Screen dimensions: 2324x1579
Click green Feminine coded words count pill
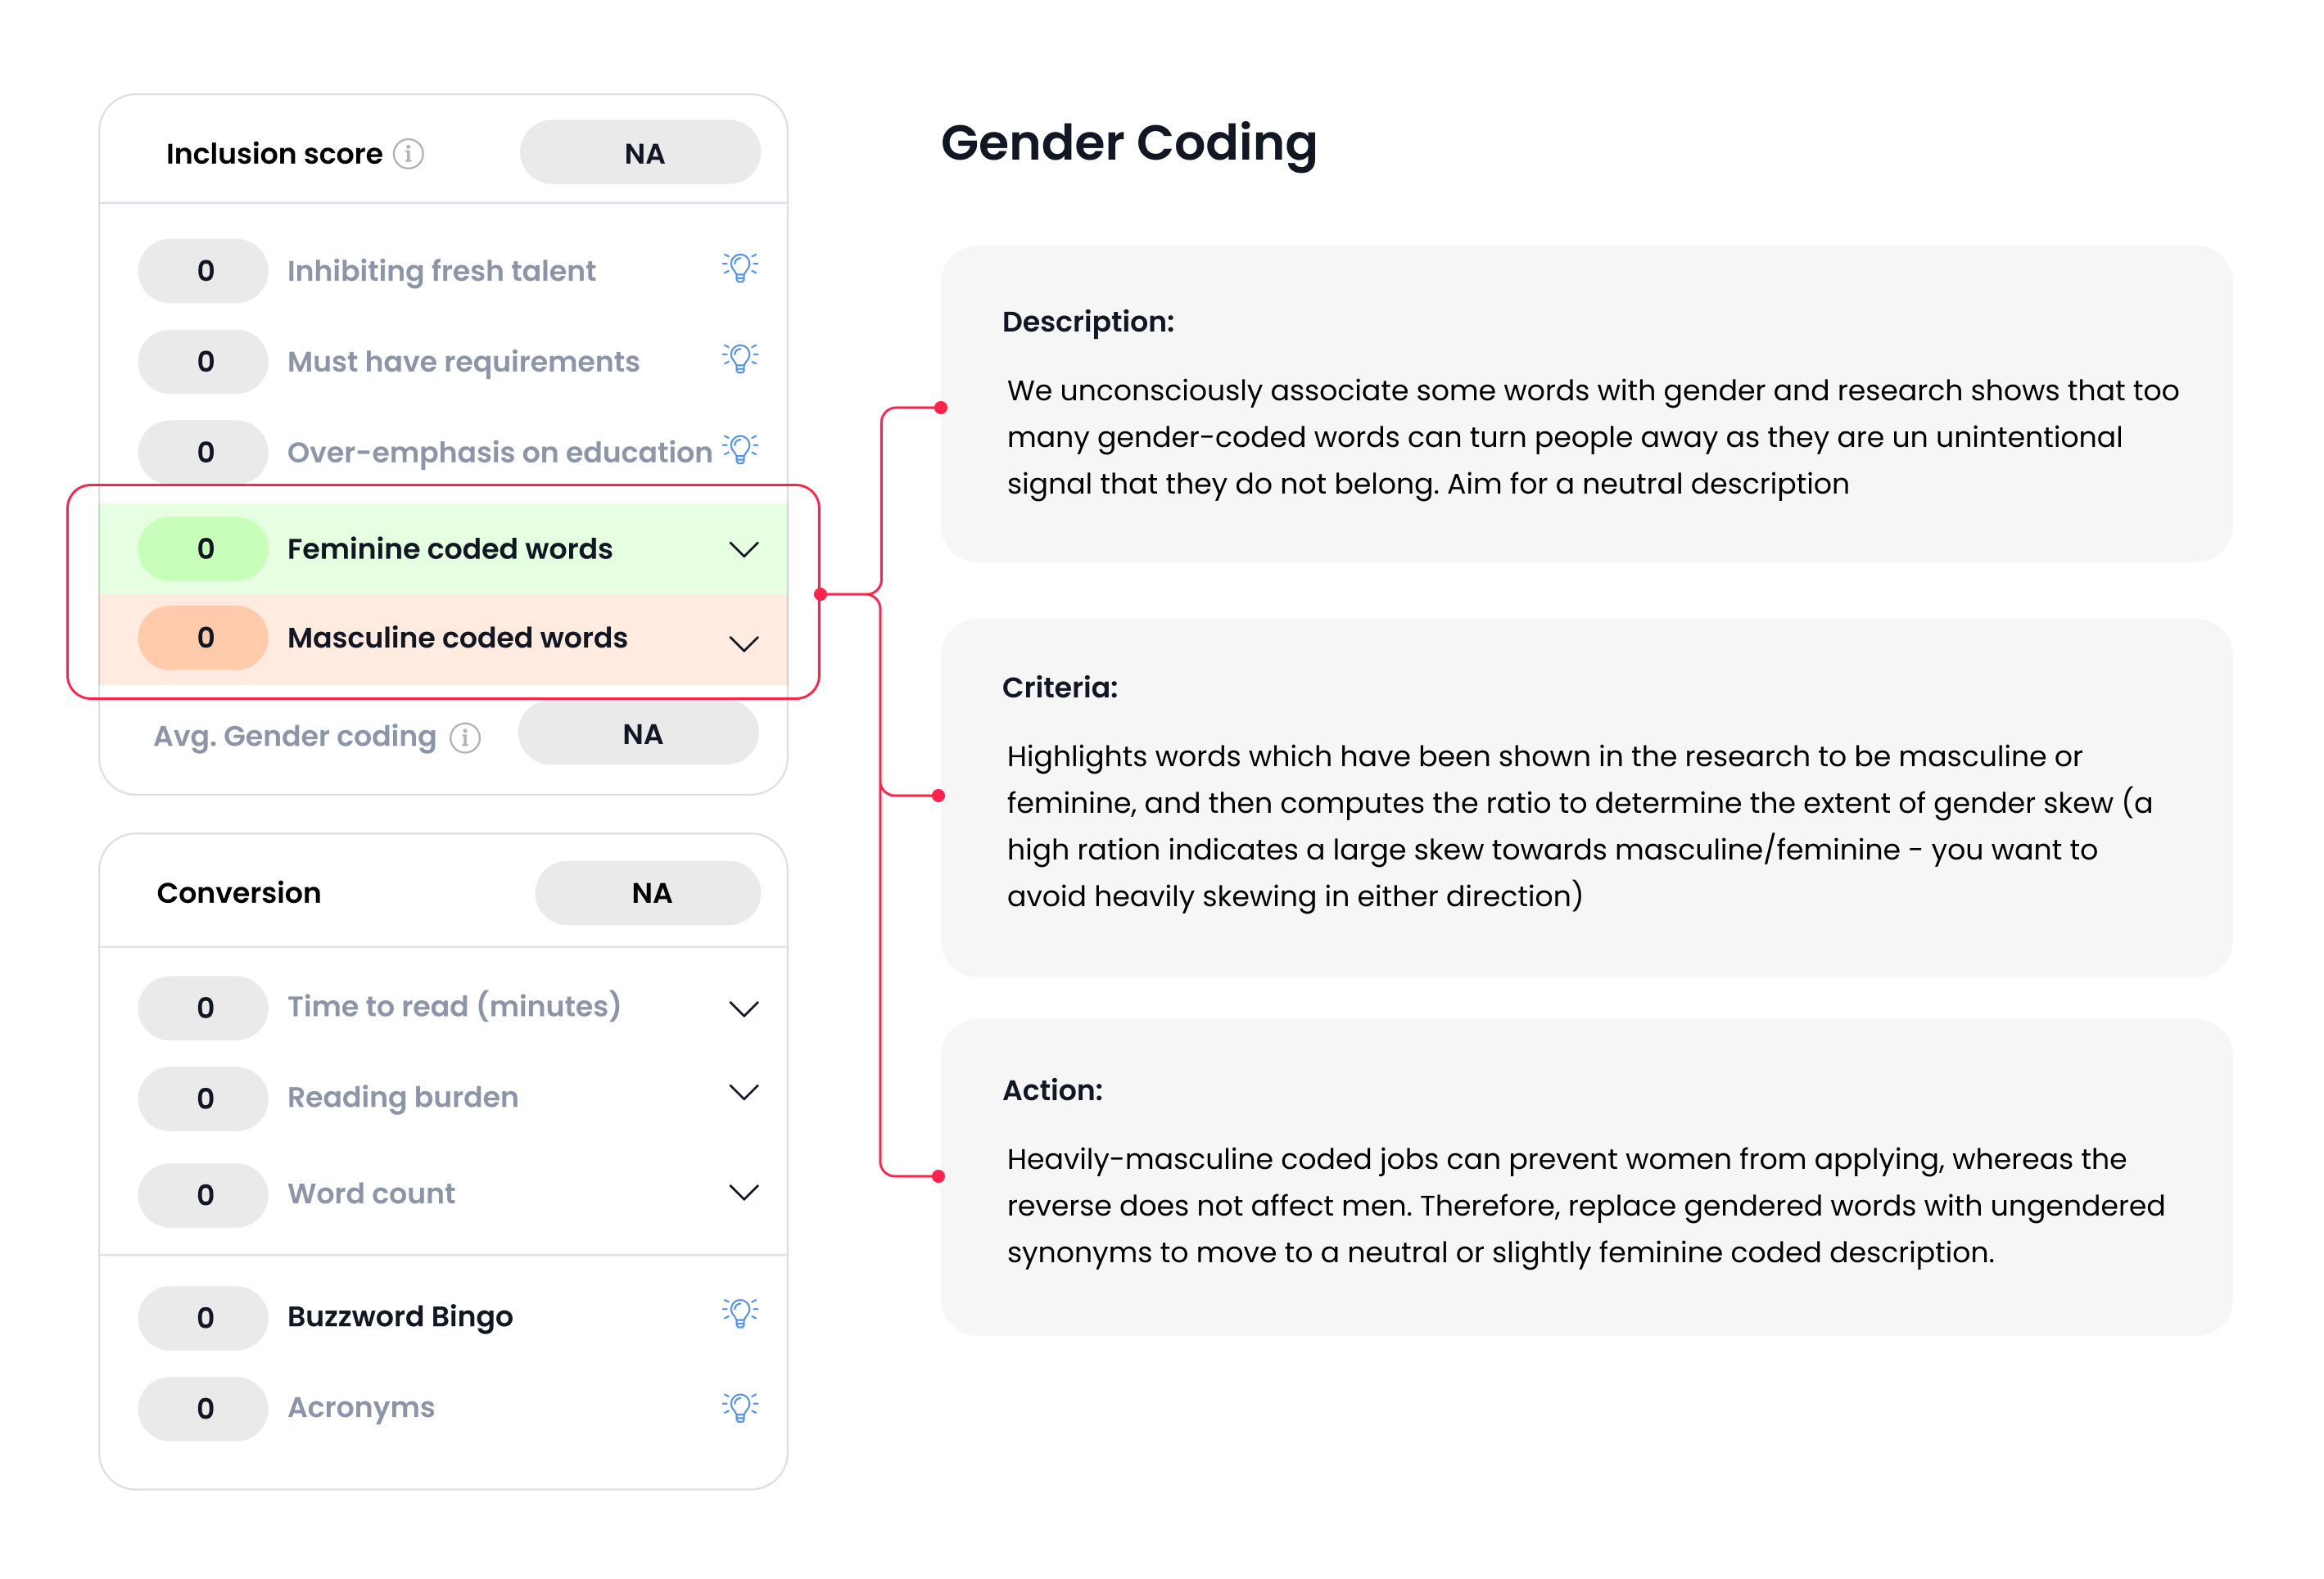coord(204,548)
